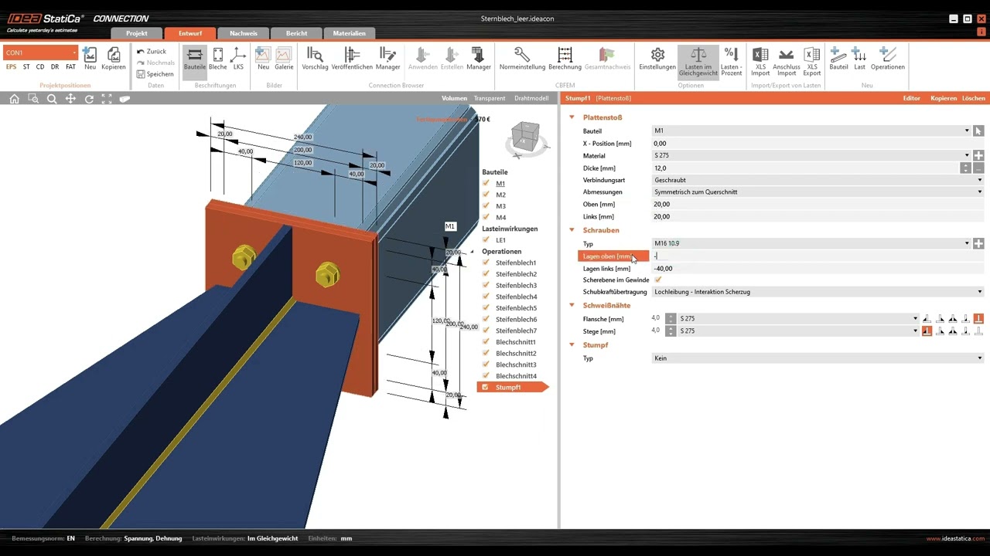This screenshot has height=556, width=990.
Task: Click the home view icon in viewport toolbar
Action: point(14,99)
